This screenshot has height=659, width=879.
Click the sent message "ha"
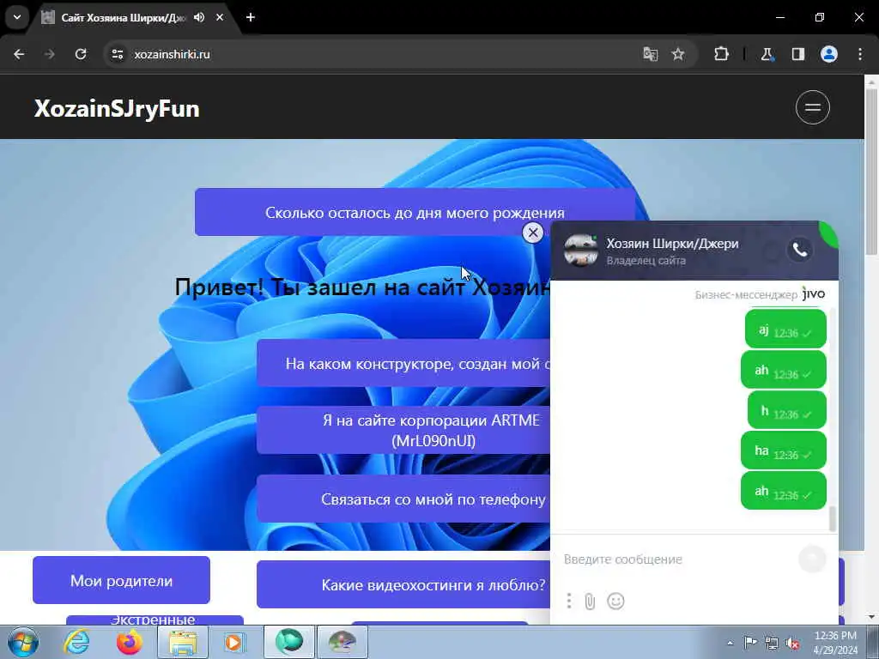(783, 450)
